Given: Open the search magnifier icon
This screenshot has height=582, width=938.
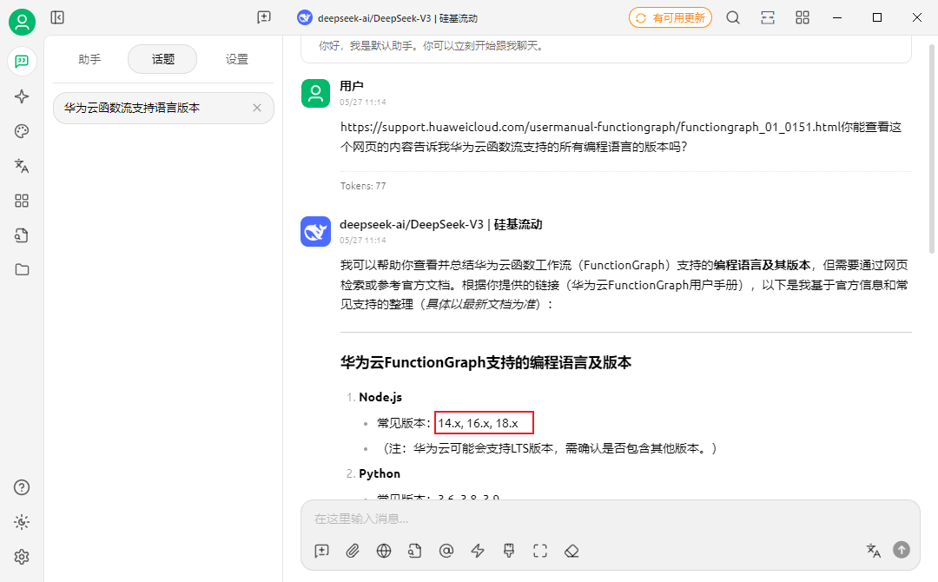Looking at the screenshot, I should pos(733,18).
